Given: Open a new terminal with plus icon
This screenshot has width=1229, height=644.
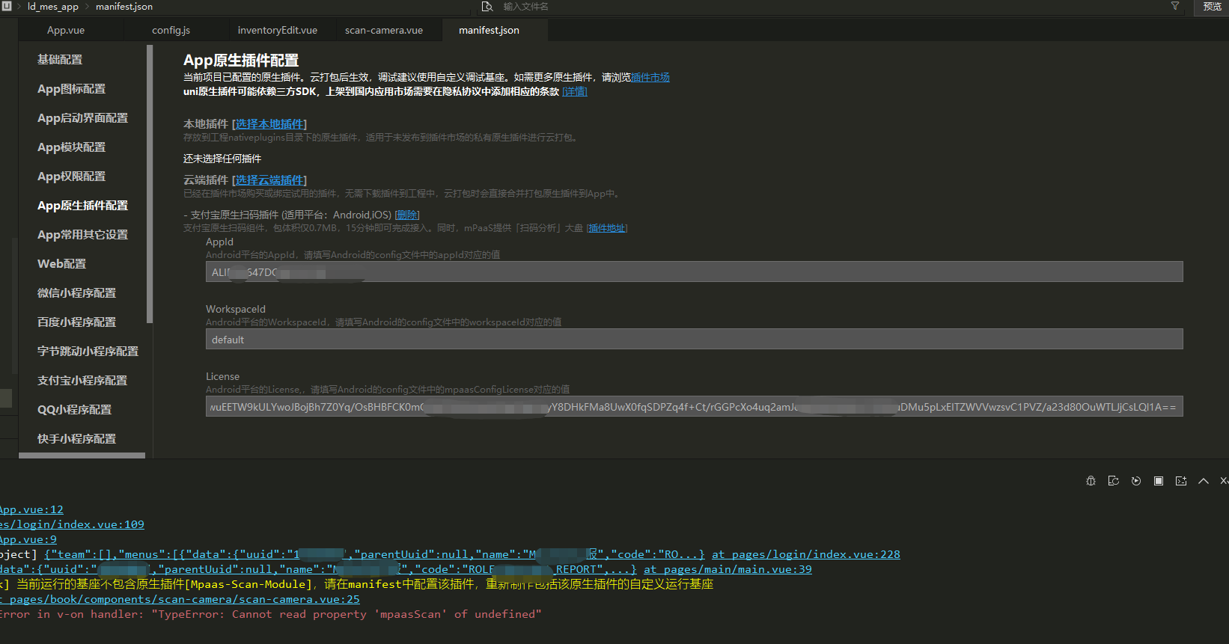Looking at the screenshot, I should (1181, 481).
